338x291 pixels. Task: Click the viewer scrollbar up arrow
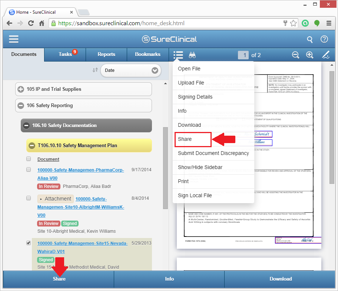(x=332, y=65)
